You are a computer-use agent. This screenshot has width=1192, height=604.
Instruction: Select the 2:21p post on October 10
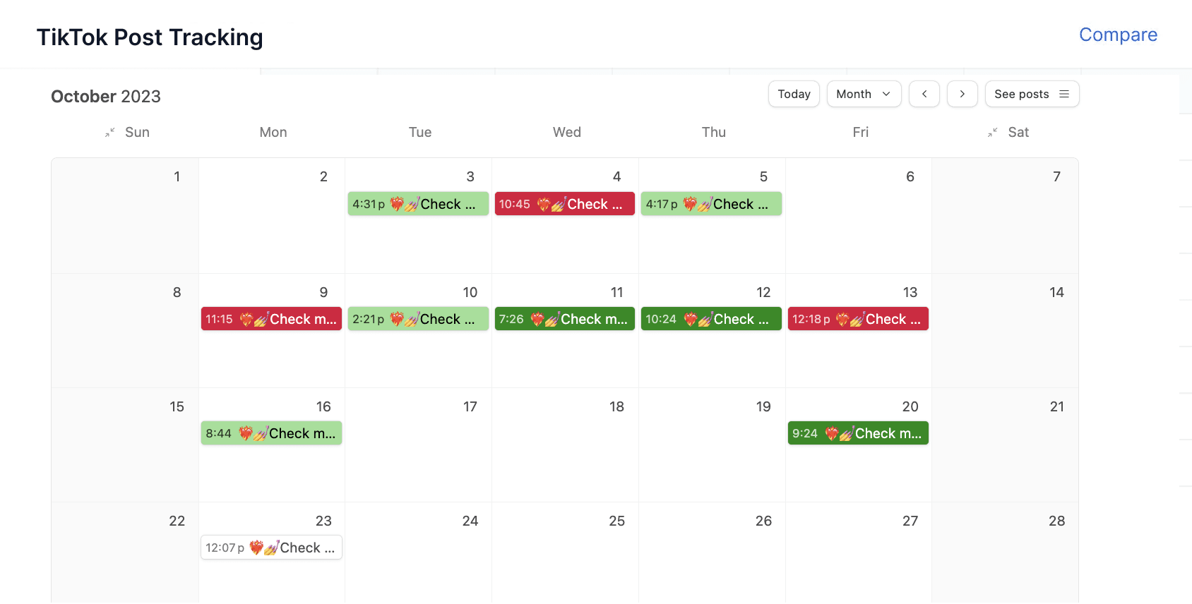click(x=418, y=319)
